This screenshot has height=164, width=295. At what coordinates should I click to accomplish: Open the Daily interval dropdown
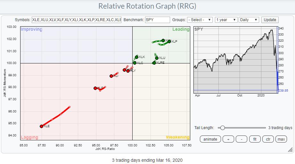[x=249, y=20]
